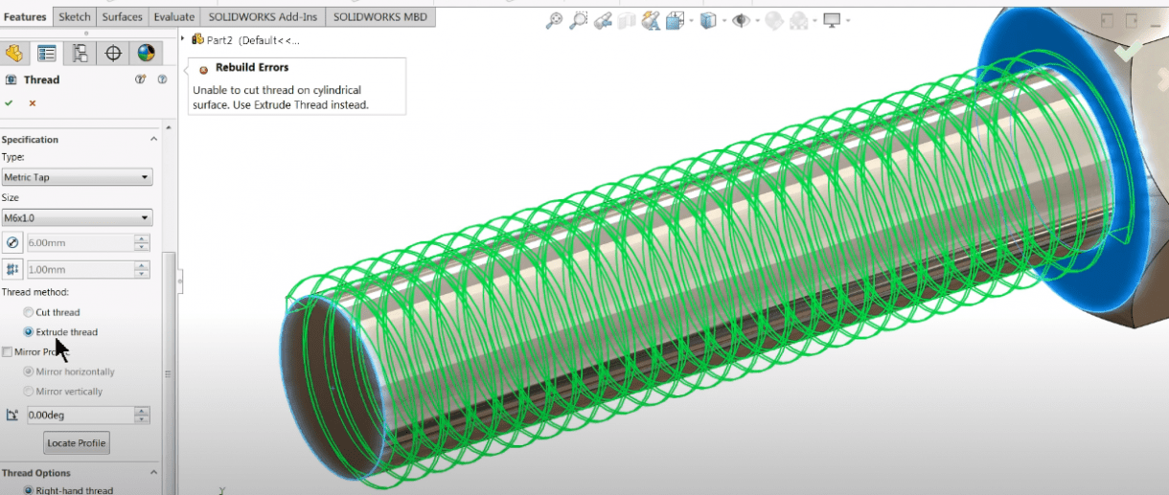The height and width of the screenshot is (495, 1169).
Task: Switch to the PropertyManager tab icon
Action: [46, 53]
